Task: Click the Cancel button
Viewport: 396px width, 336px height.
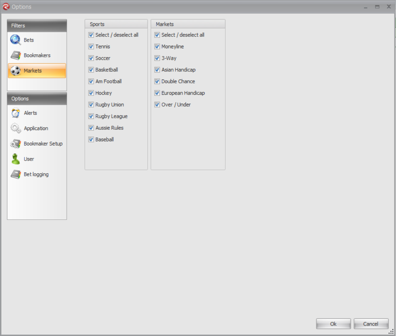Action: pyautogui.click(x=371, y=324)
